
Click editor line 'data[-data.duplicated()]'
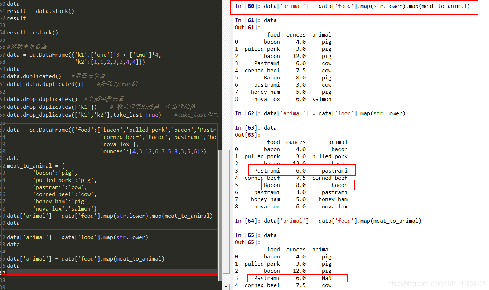[x=45, y=84]
